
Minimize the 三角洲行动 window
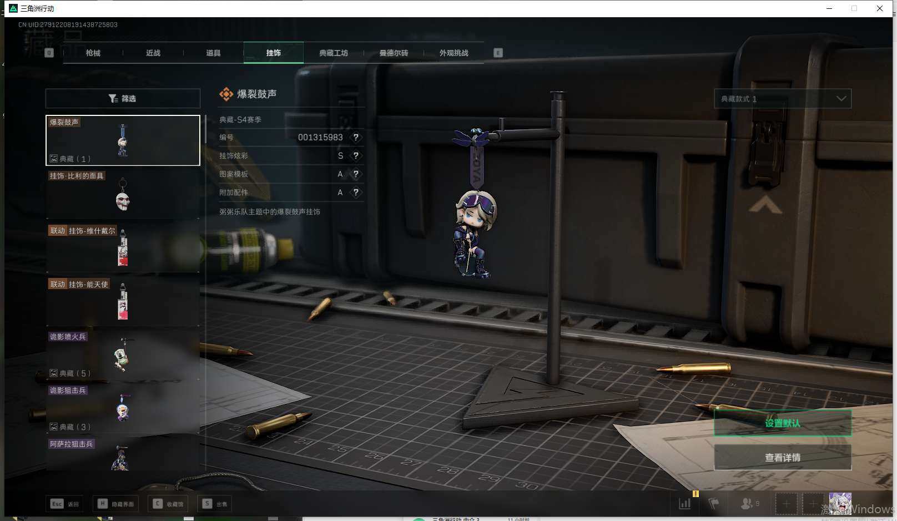click(829, 8)
